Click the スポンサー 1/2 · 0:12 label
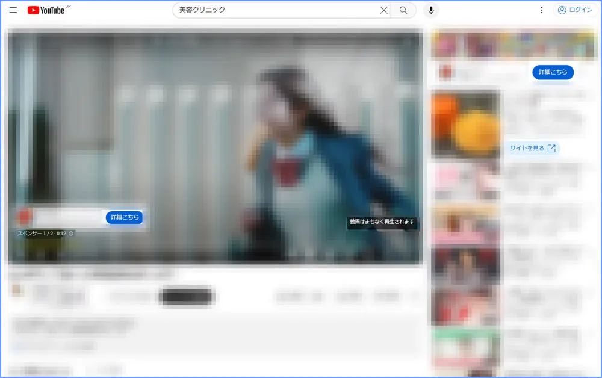This screenshot has width=602, height=378. tap(42, 234)
